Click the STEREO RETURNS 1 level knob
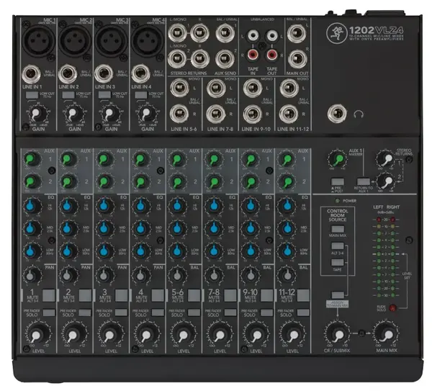The height and width of the screenshot is (391, 432). pyautogui.click(x=386, y=158)
